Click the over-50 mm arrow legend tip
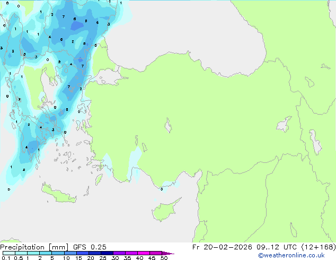 coord(168,253)
